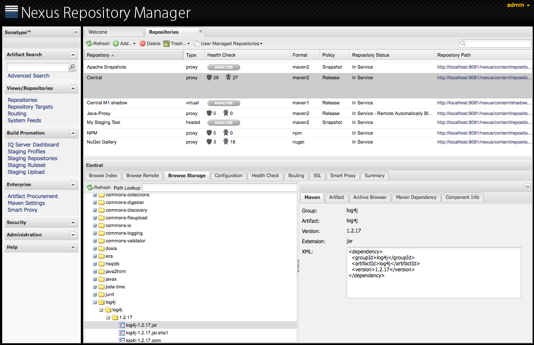This screenshot has height=345, width=534.
Task: Expand the Administration section
Action: 73,235
